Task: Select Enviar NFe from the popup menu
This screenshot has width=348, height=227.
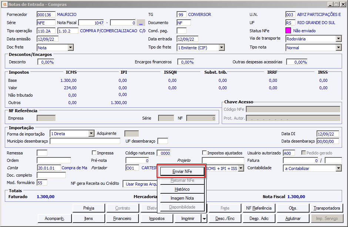Action: click(182, 171)
